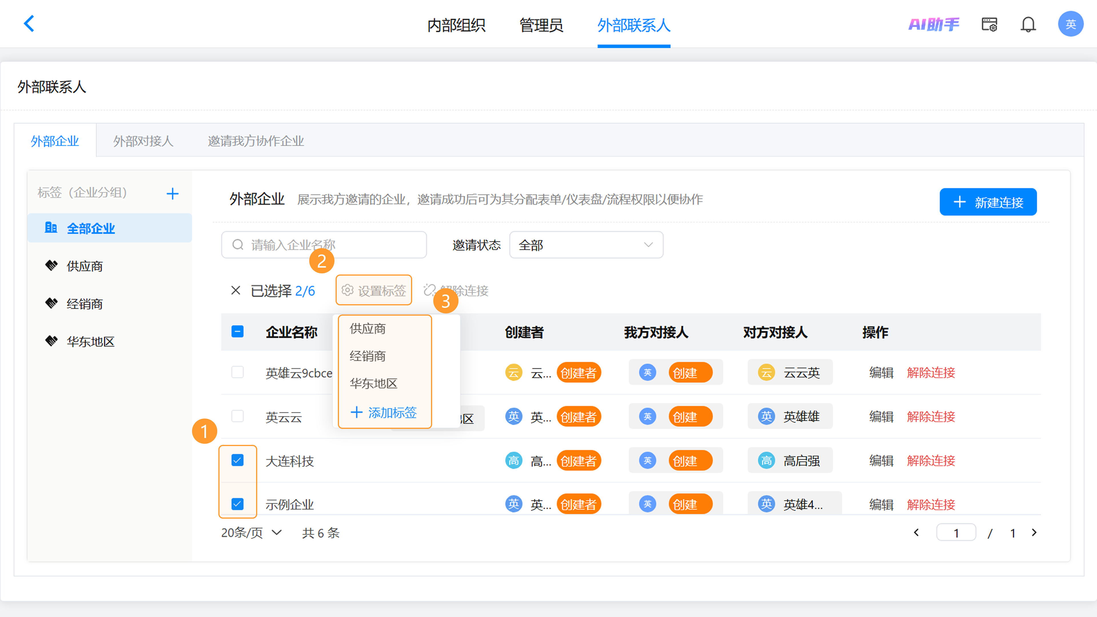1097x617 pixels.
Task: Click the 高 creator avatar in the 大连科技 row
Action: (514, 461)
